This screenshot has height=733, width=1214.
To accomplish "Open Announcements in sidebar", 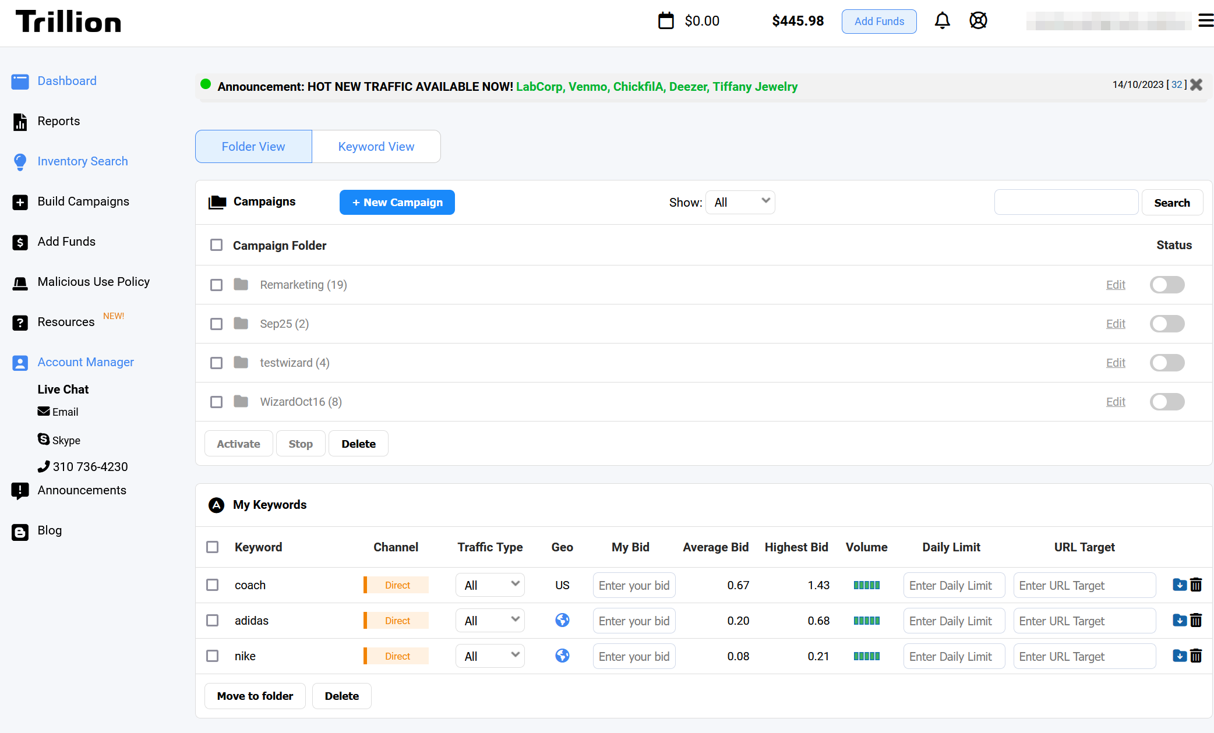I will 82,490.
